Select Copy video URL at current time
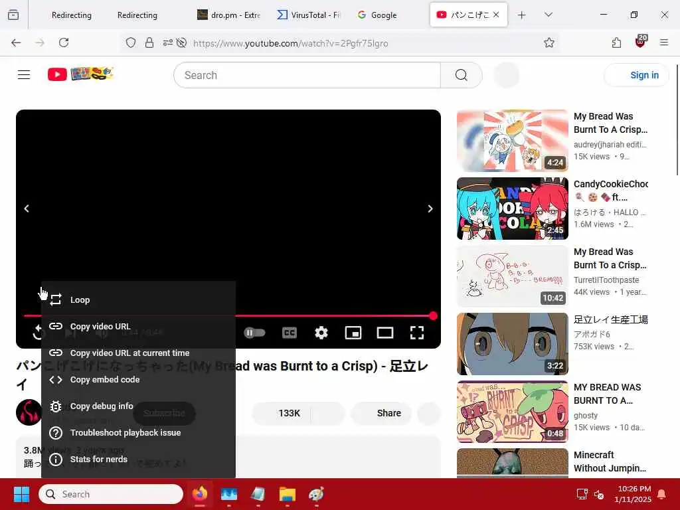 point(138,353)
